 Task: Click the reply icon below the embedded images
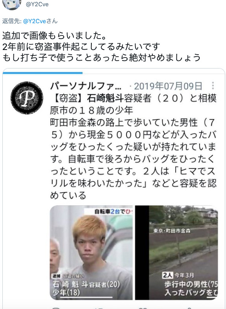tap(56, 308)
